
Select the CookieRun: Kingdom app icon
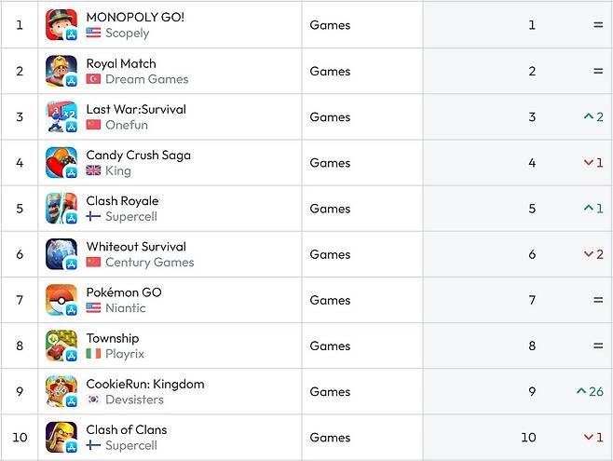pyautogui.click(x=61, y=391)
